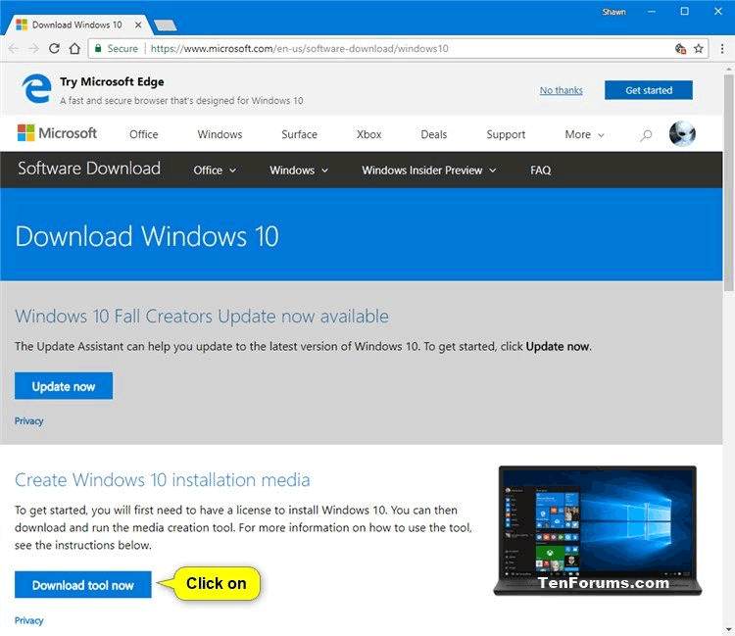The height and width of the screenshot is (636, 735).
Task: Dismiss Edge promo with No thanks
Action: pyautogui.click(x=562, y=90)
